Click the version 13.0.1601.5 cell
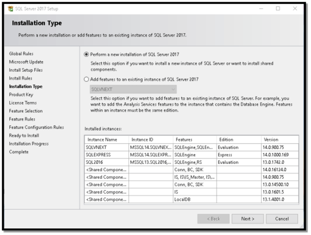The image size is (311, 235). tap(280, 192)
